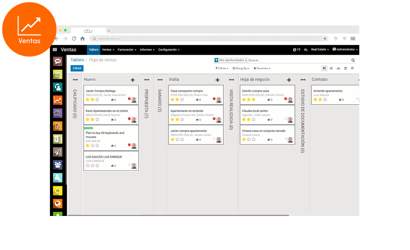Open the Administrator user menu
The height and width of the screenshot is (250, 410).
345,50
